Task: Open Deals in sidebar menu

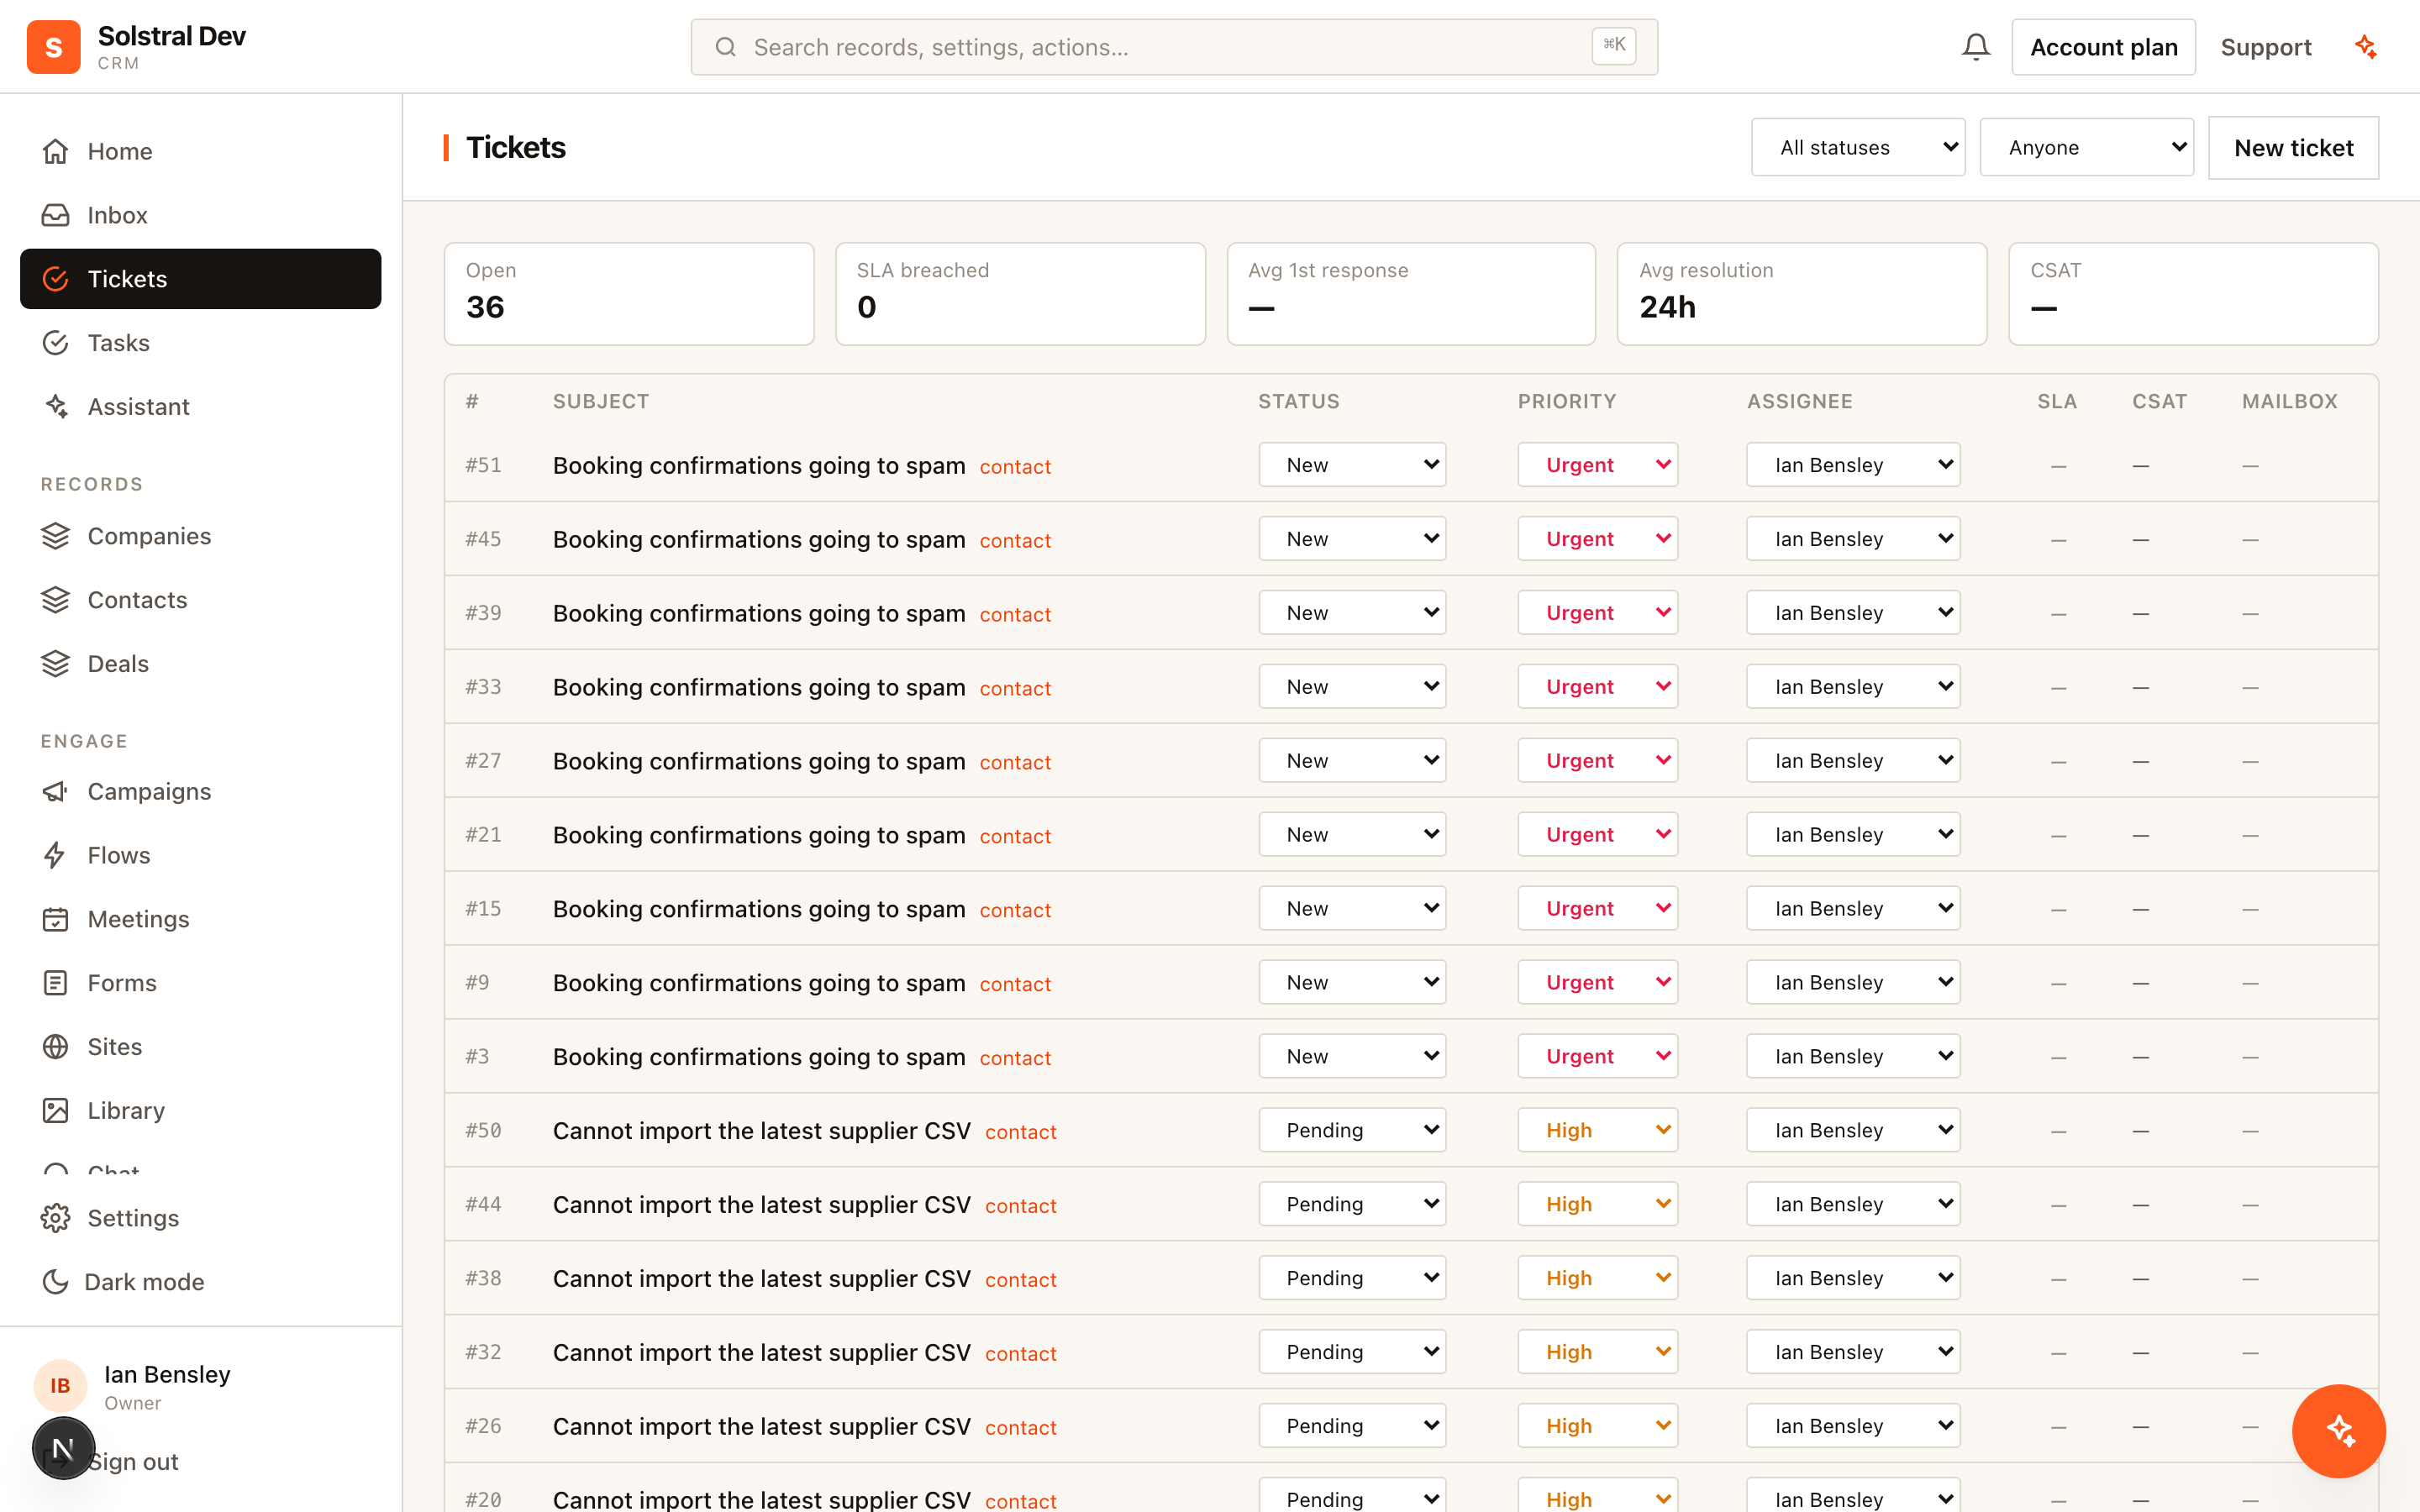Action: pyautogui.click(x=200, y=664)
